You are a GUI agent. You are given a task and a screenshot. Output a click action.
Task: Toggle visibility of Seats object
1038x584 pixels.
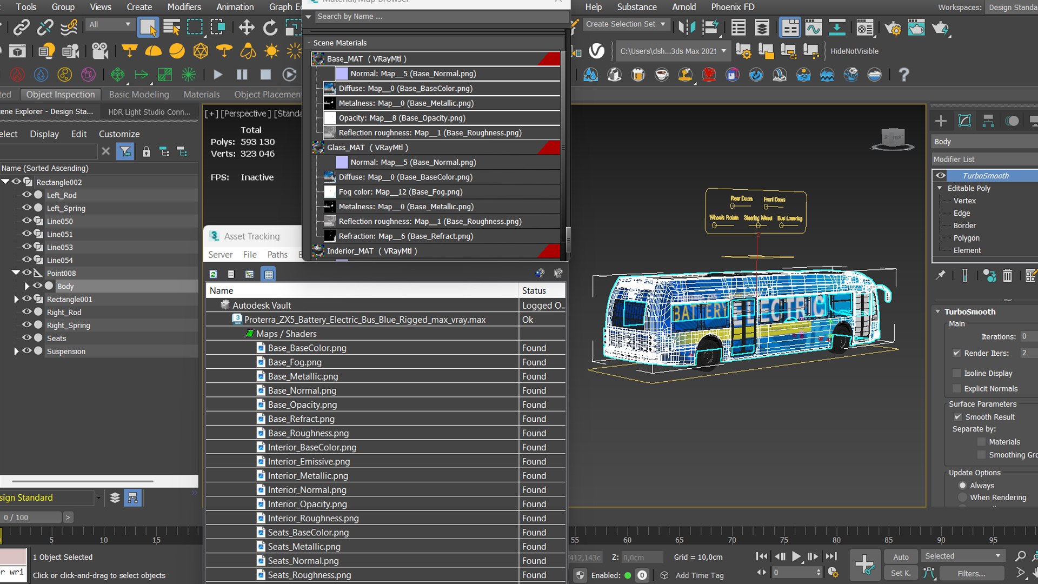26,338
